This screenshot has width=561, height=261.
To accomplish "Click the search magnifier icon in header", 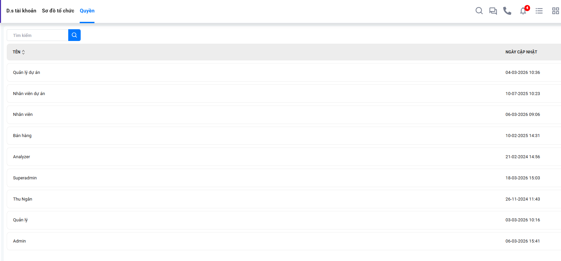I will [x=479, y=11].
